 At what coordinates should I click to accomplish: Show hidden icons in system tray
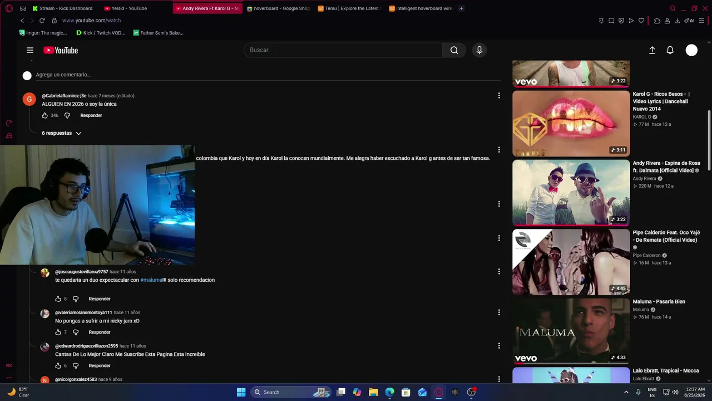click(626, 392)
